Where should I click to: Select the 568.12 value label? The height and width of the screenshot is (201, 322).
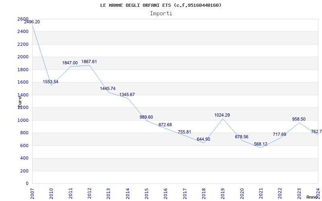tap(261, 144)
